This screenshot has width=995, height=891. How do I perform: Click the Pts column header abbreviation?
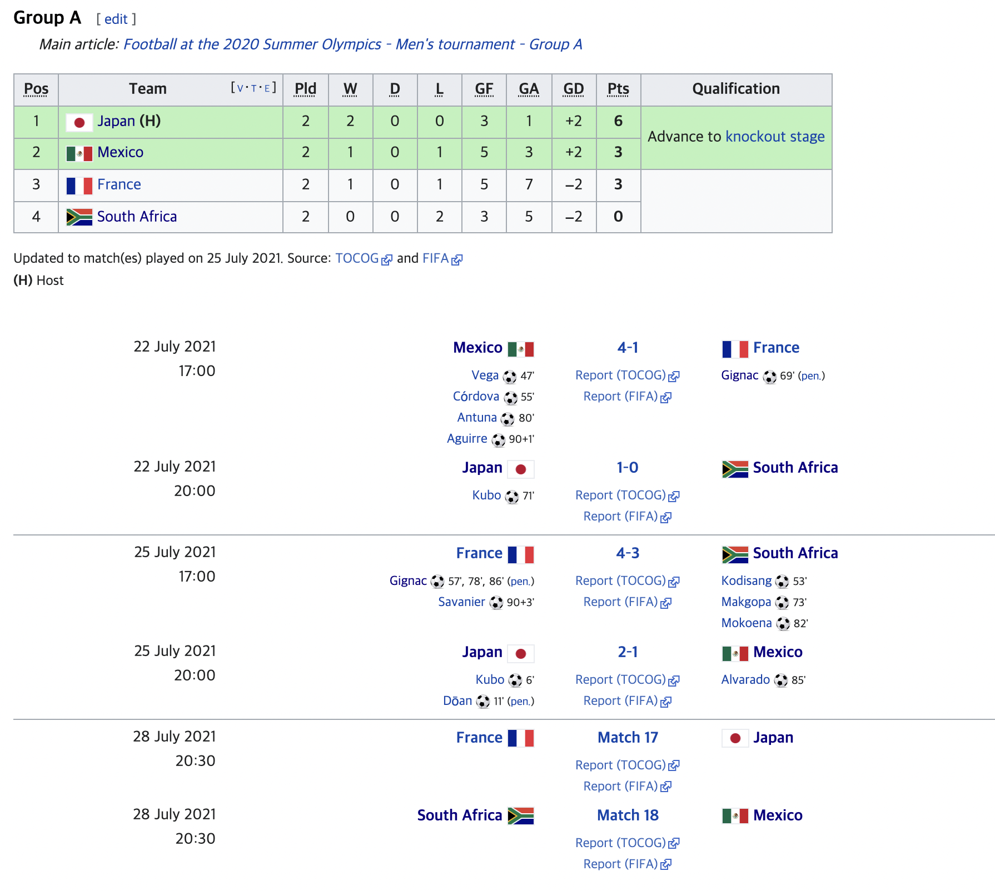pyautogui.click(x=618, y=89)
